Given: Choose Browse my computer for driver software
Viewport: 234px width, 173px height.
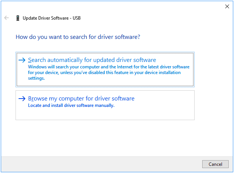Looking at the screenshot, I should 81,99.
